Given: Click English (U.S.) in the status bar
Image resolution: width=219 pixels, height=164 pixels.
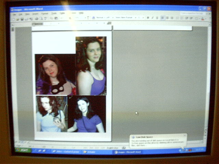Looking at the screenshot, I should tap(113, 148).
